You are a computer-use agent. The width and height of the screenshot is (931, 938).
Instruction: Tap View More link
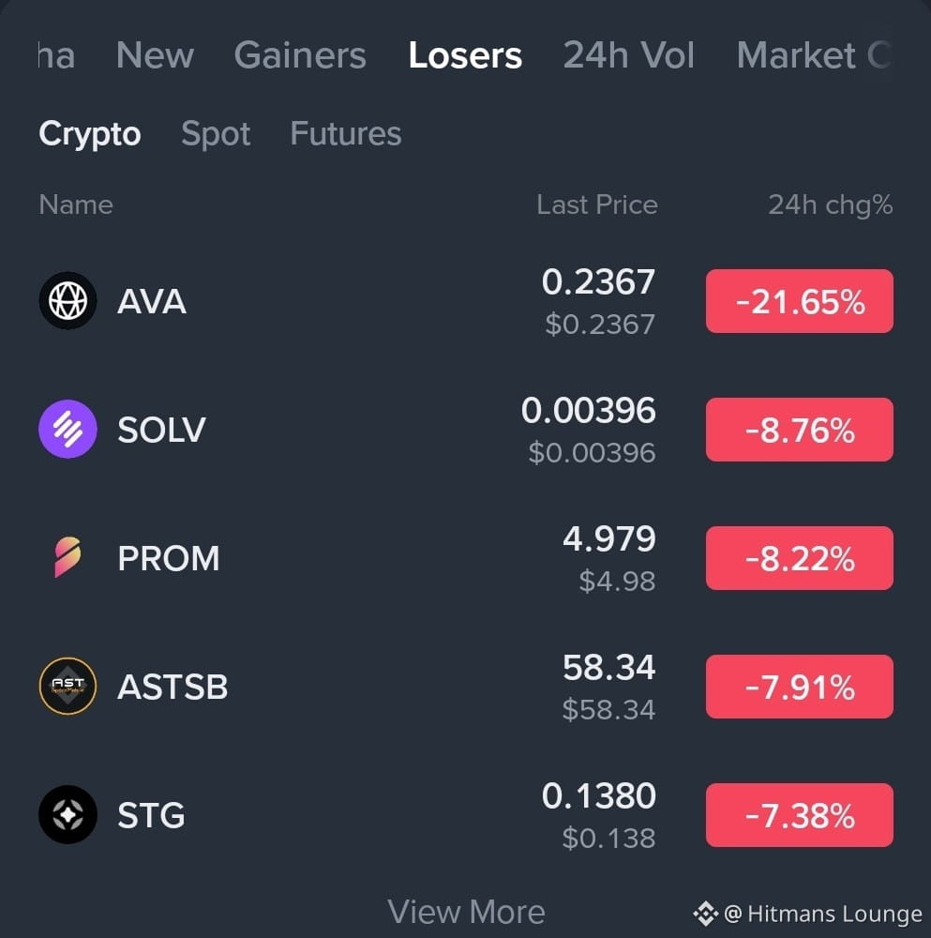click(466, 912)
